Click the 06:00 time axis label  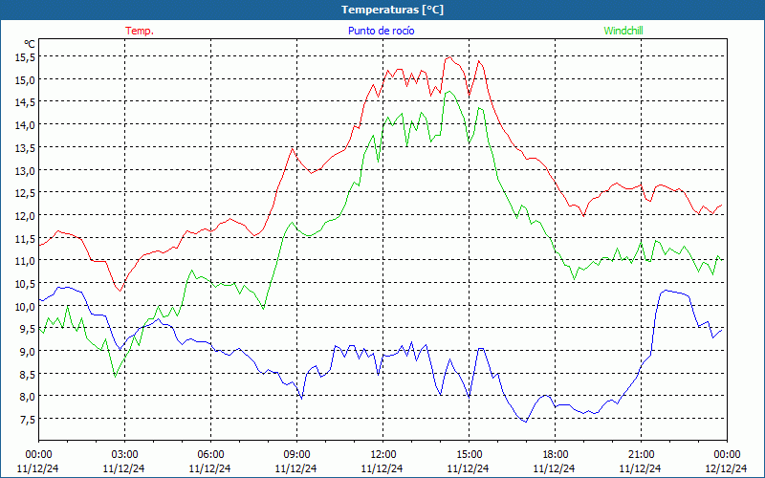210,455
